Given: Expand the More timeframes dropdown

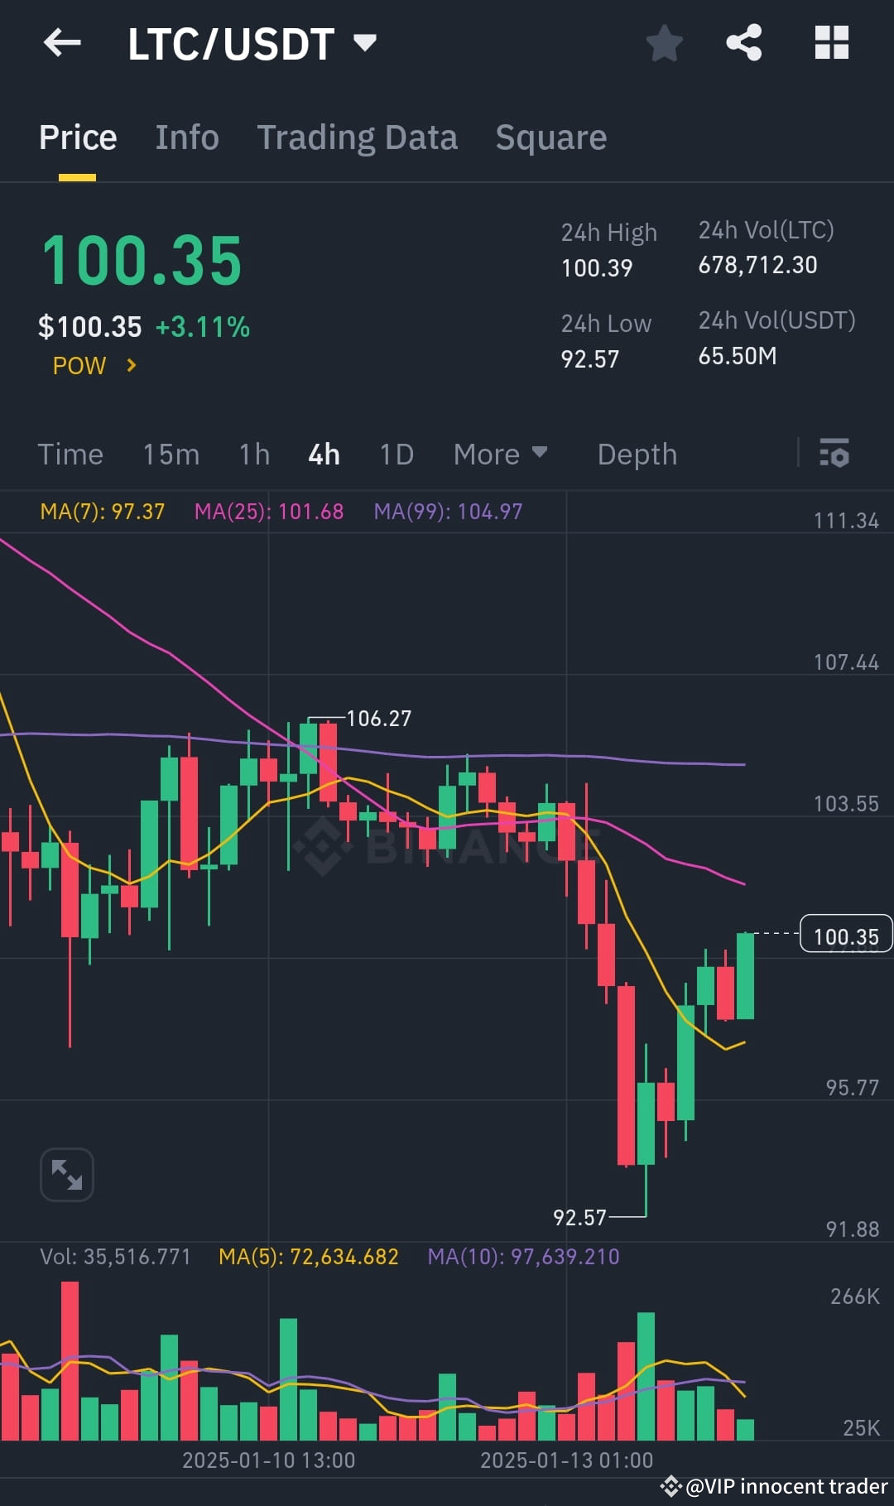Looking at the screenshot, I should [x=500, y=454].
